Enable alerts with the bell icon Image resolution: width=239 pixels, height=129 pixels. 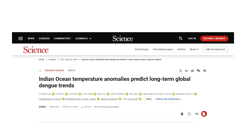point(182,114)
